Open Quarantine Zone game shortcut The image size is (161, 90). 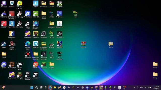(x=44, y=55)
